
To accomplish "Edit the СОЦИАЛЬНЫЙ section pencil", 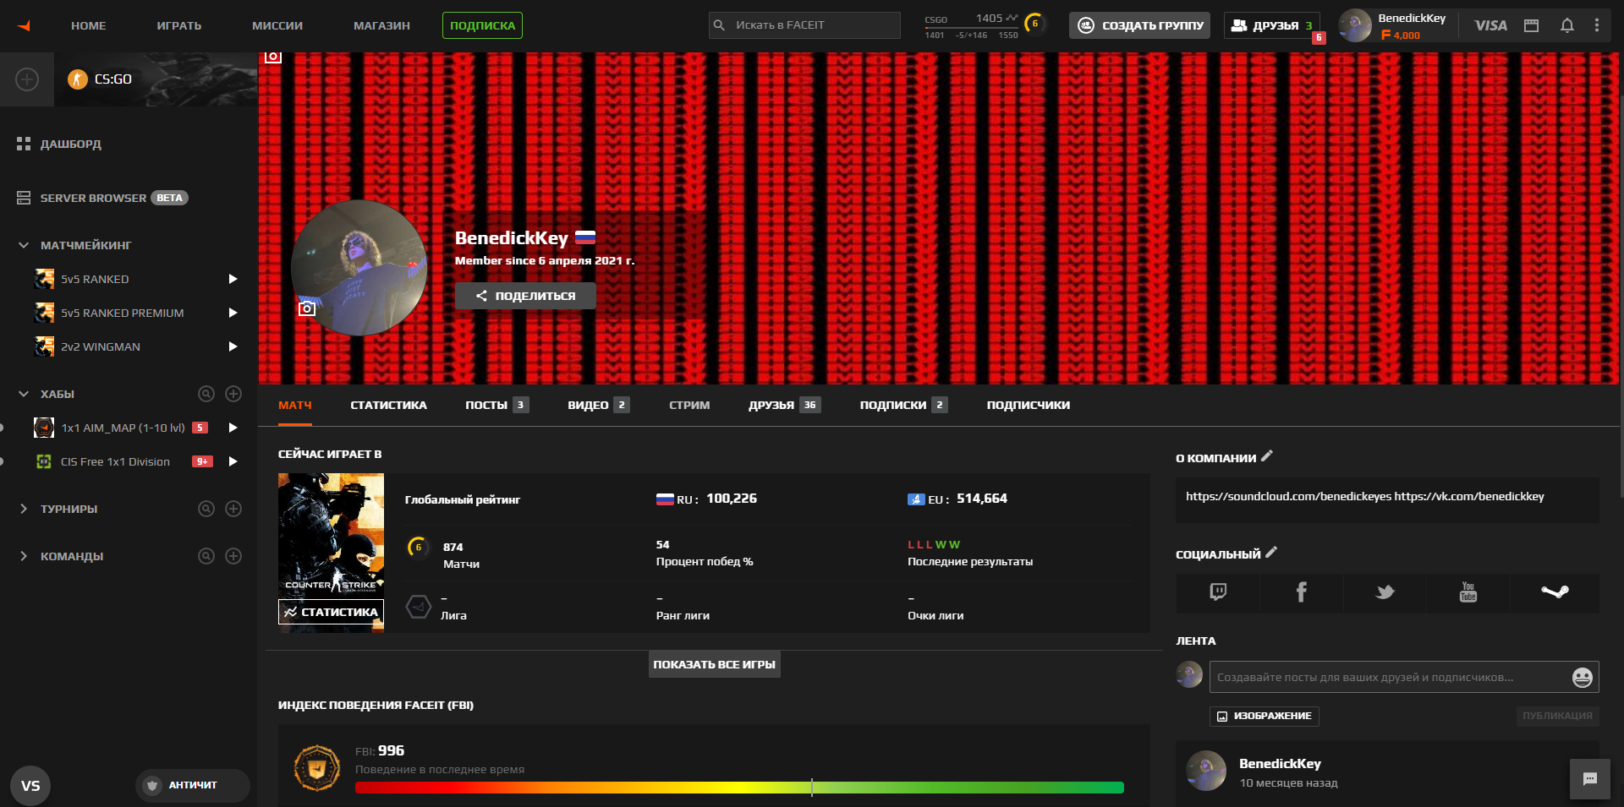I will tap(1271, 553).
